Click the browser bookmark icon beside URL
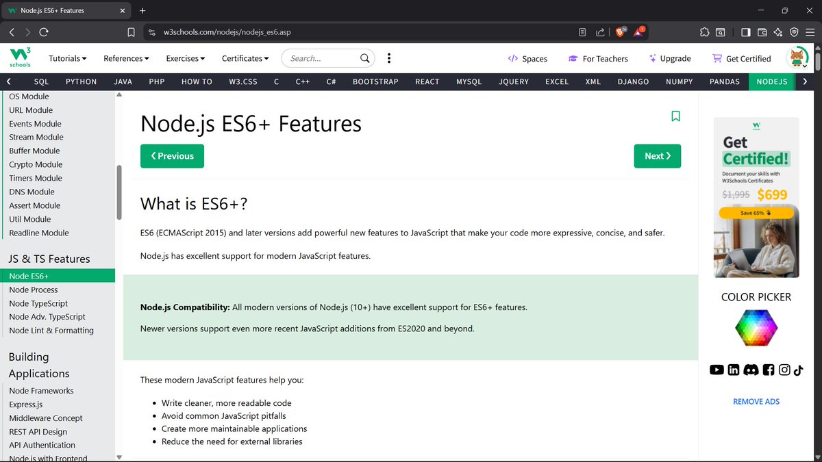822x462 pixels. tap(131, 32)
